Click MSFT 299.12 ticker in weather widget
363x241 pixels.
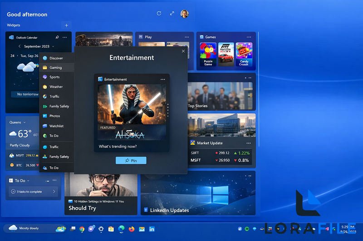click(x=24, y=156)
